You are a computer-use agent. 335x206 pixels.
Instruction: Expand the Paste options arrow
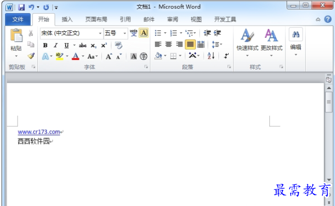(x=16, y=56)
